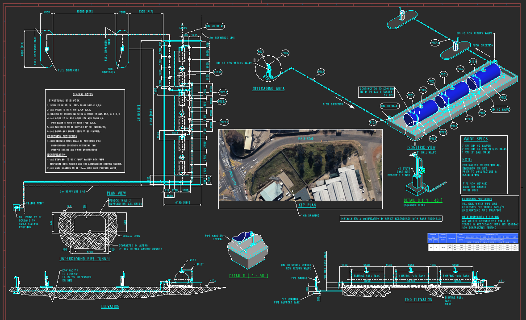526x320 pixels.
Task: Select the KEY PLAN title
Action: (307, 206)
